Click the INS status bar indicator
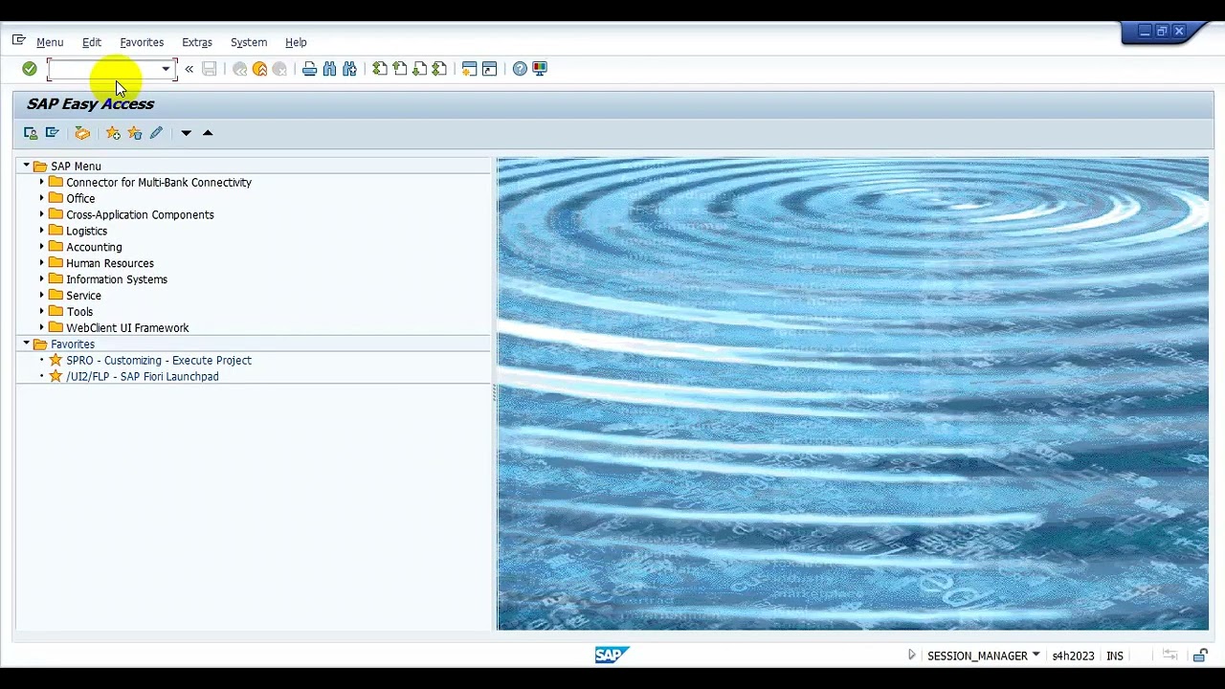Viewport: 1225px width, 689px height. [1115, 656]
